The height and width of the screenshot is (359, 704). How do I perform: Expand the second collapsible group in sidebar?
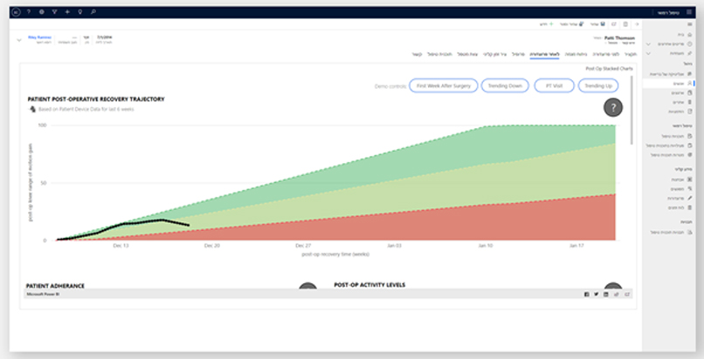click(647, 52)
